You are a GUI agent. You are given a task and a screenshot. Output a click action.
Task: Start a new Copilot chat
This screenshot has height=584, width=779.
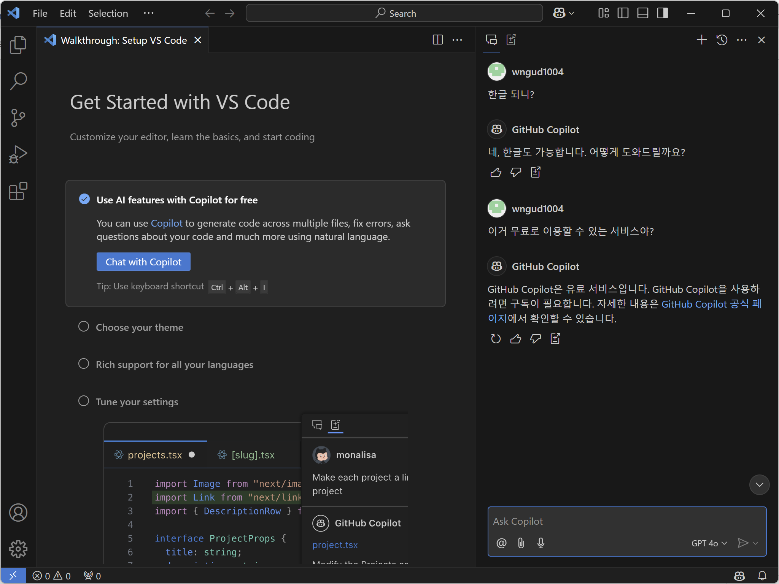pos(701,40)
